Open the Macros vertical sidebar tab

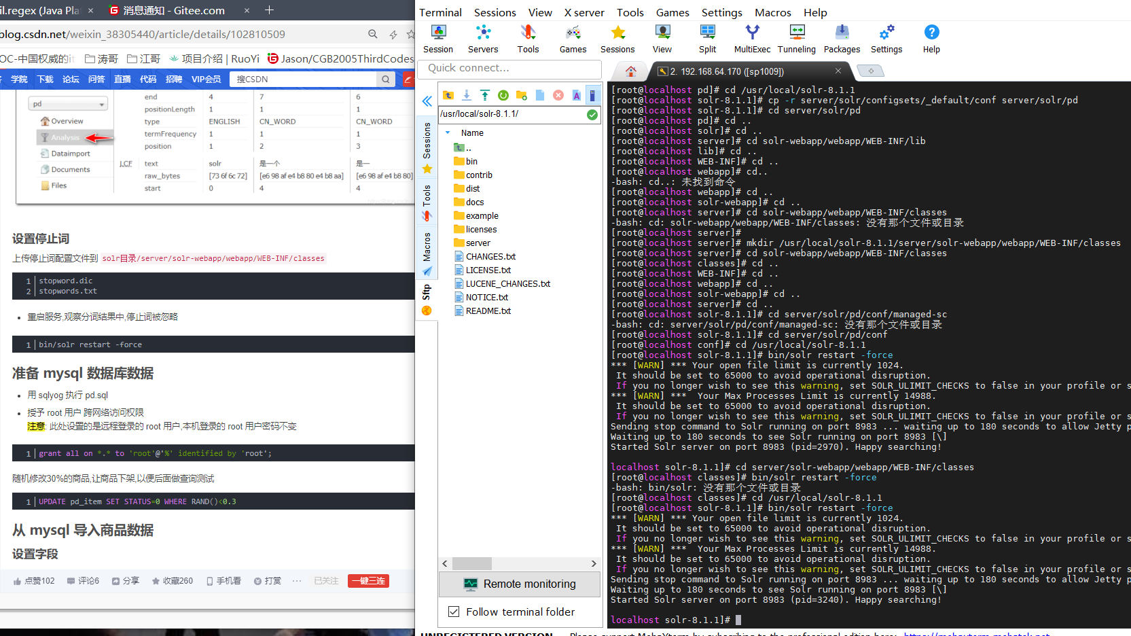click(427, 253)
